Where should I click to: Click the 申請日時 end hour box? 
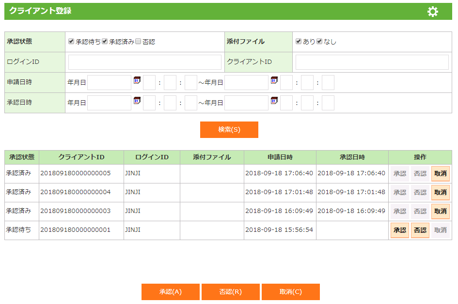pyautogui.click(x=286, y=83)
